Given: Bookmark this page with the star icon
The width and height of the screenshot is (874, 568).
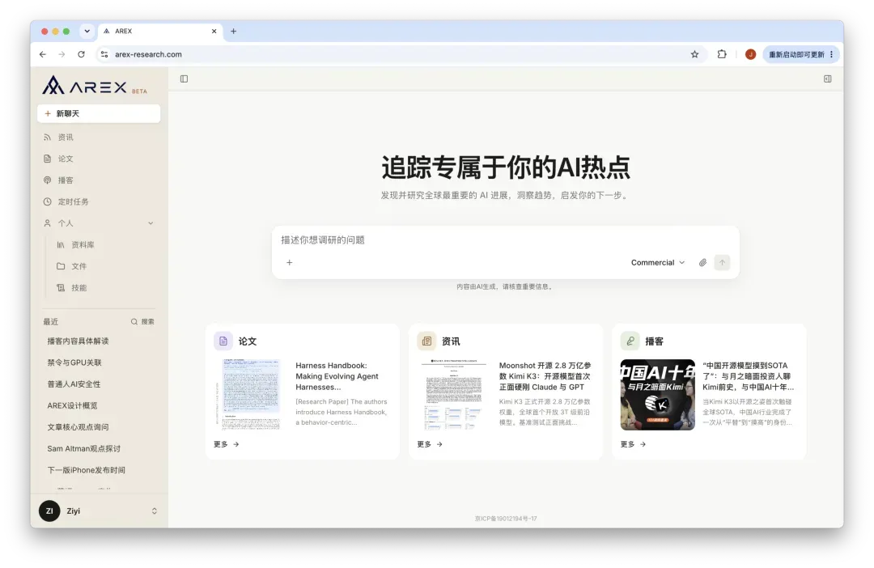Looking at the screenshot, I should point(694,54).
